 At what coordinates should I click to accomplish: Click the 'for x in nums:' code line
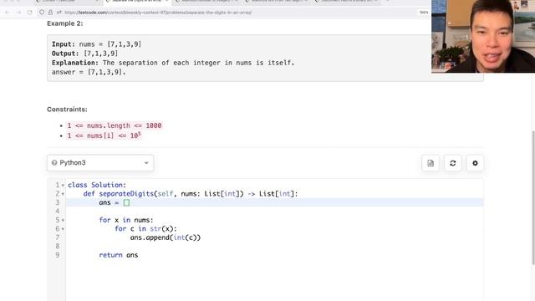click(126, 220)
